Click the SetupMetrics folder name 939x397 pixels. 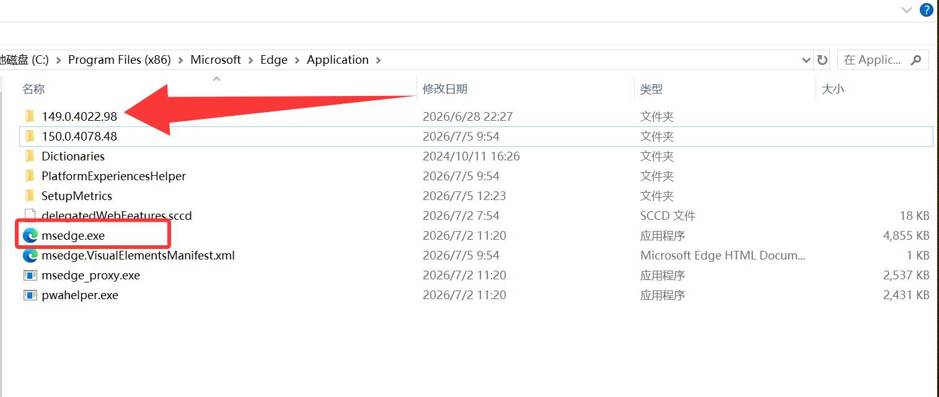coord(77,196)
